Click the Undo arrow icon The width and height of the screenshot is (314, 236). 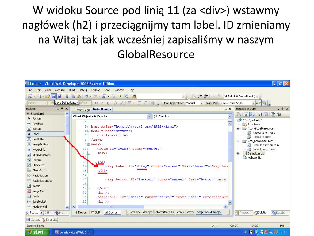[x=86, y=96]
